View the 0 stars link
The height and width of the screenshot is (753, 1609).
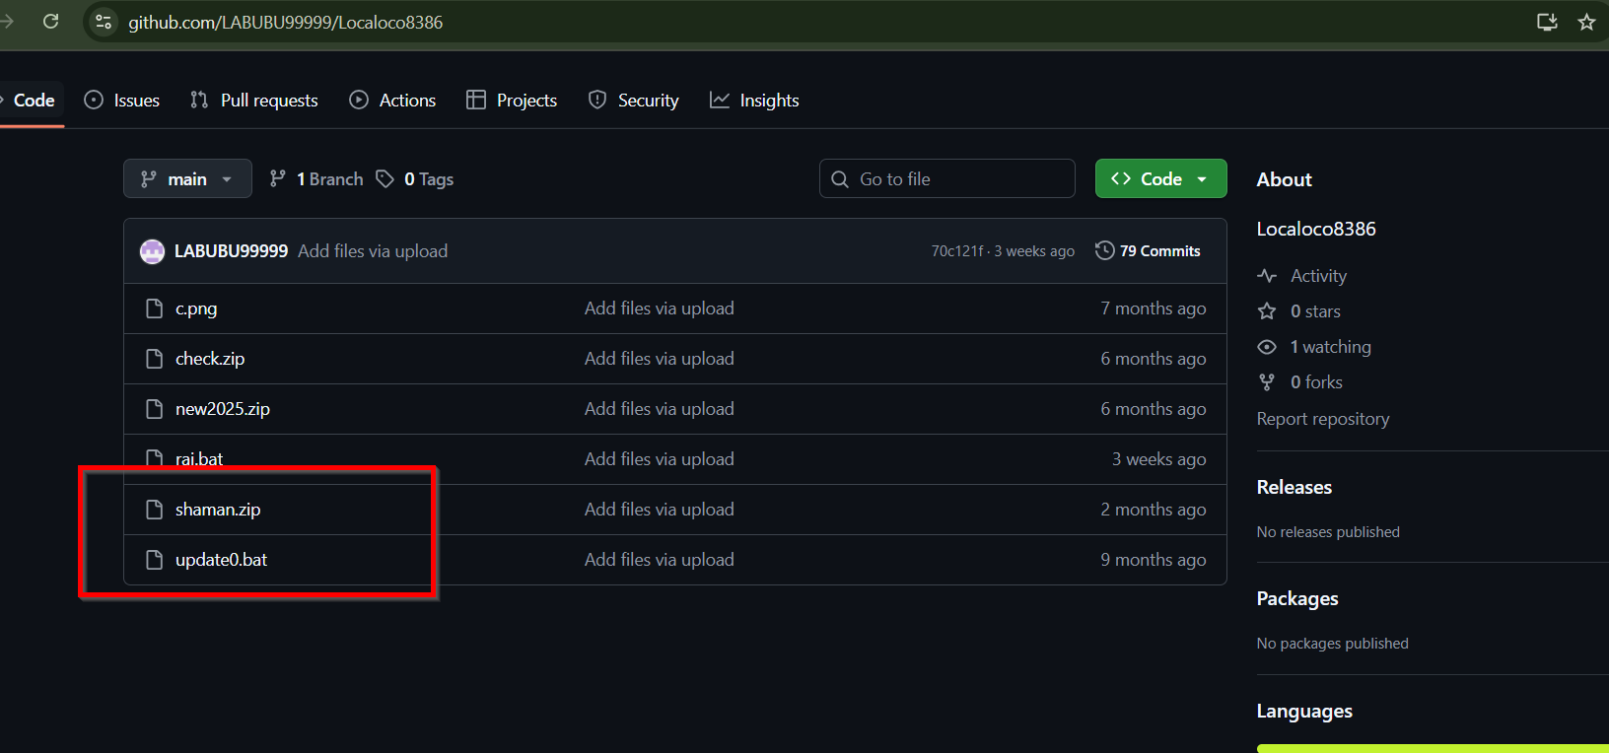[x=1315, y=311]
